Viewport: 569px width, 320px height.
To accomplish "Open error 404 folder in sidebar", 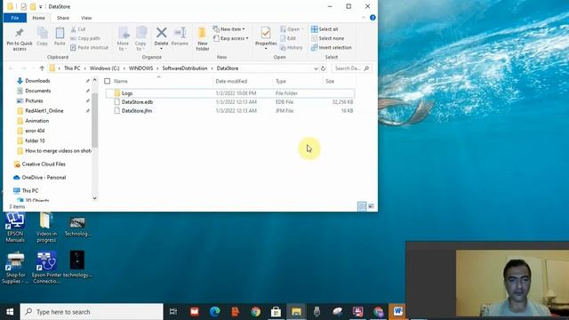I will [x=35, y=131].
